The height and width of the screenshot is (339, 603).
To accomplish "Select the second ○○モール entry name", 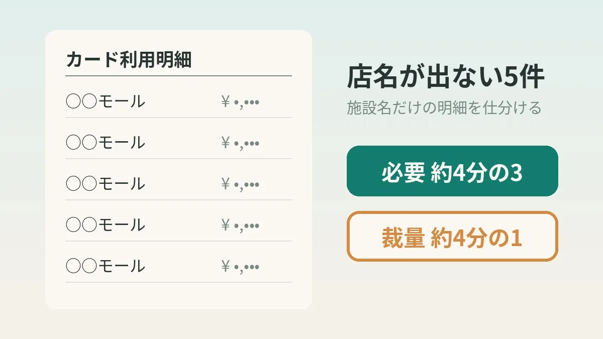I will (x=106, y=143).
